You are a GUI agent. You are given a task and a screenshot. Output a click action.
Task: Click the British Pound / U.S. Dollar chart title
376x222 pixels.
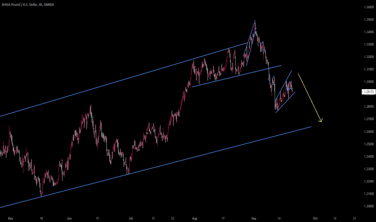pyautogui.click(x=28, y=4)
